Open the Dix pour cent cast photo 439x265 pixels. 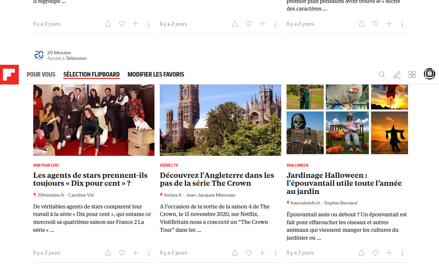coord(94,120)
